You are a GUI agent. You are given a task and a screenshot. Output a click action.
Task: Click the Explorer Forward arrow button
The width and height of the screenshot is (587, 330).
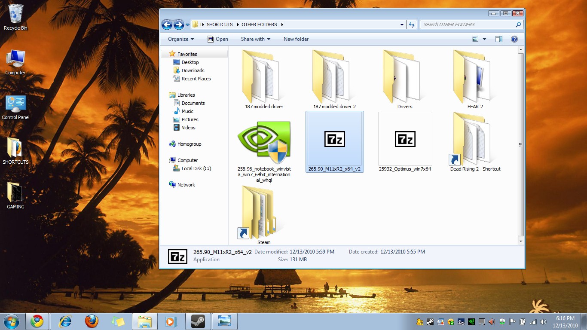[179, 24]
